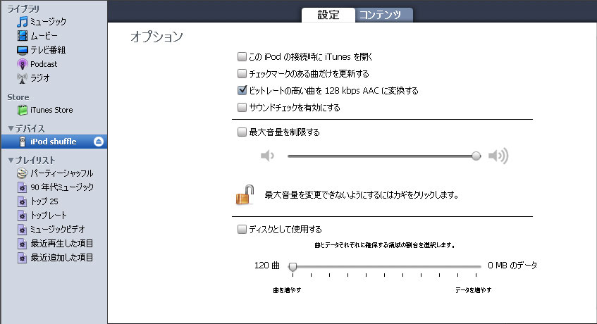The image size is (597, 324).
Task: Click the maximum volume slider knob
Action: (x=476, y=156)
